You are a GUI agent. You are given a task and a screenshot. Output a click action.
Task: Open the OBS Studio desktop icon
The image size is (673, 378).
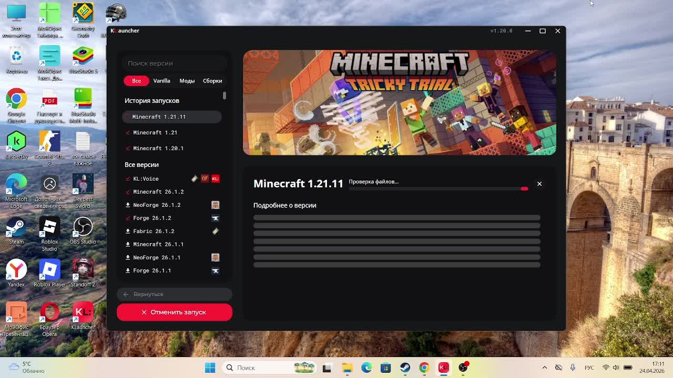pyautogui.click(x=83, y=231)
